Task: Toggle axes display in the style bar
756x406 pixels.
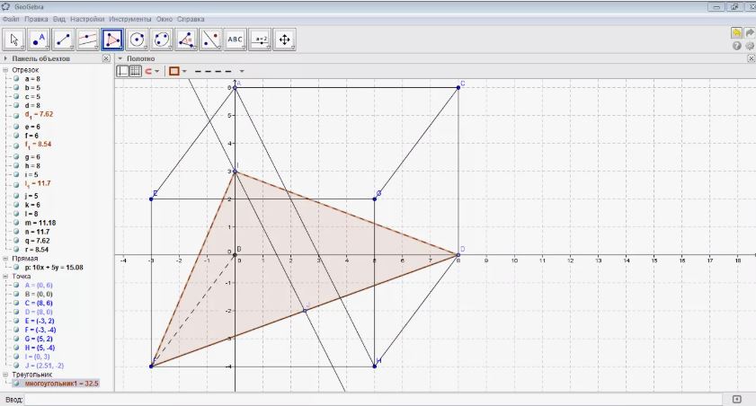Action: [x=123, y=71]
